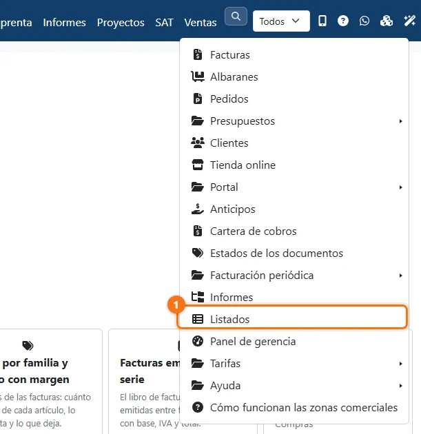Viewport: 421px width, 434px height.
Task: Open the SAT top navigation menu
Action: [x=165, y=23]
